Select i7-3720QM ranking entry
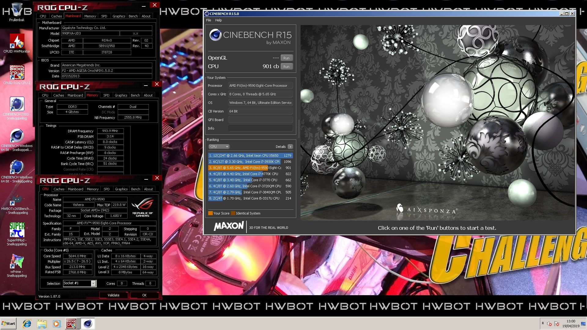 point(250,186)
